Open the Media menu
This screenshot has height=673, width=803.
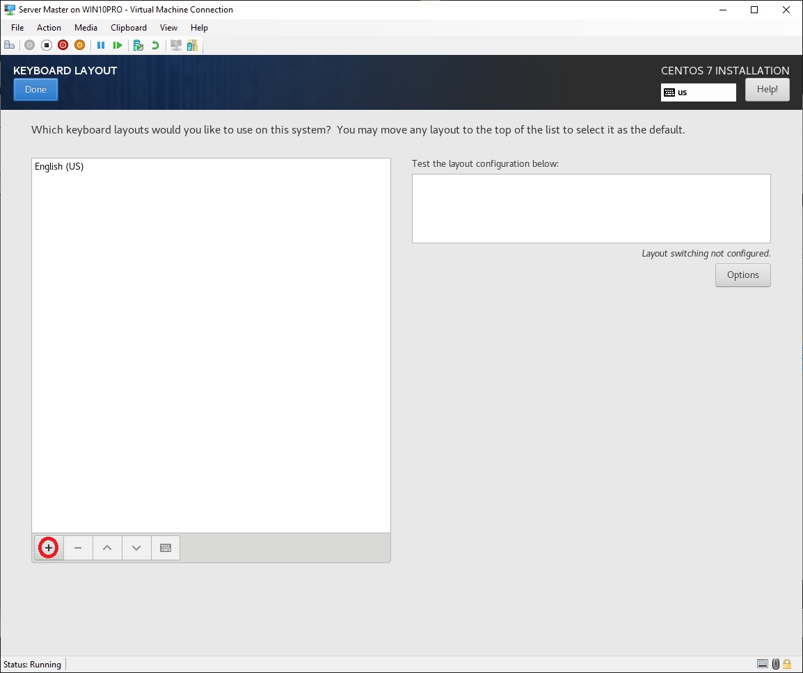[x=86, y=28]
